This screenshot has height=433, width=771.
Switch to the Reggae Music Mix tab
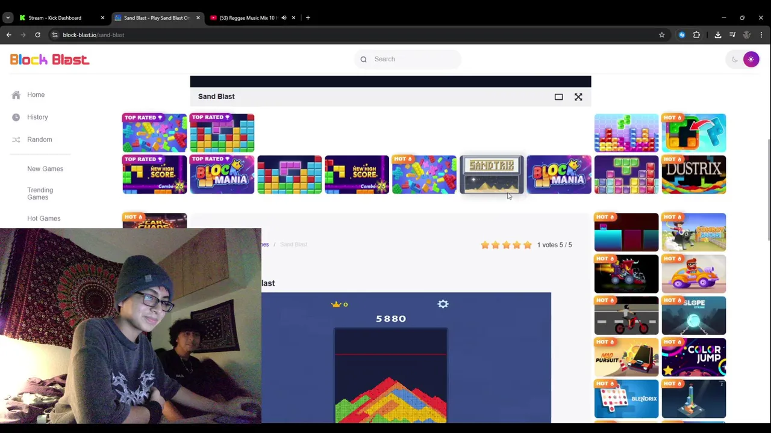(248, 18)
